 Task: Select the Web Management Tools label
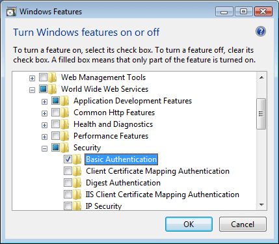pyautogui.click(x=103, y=77)
